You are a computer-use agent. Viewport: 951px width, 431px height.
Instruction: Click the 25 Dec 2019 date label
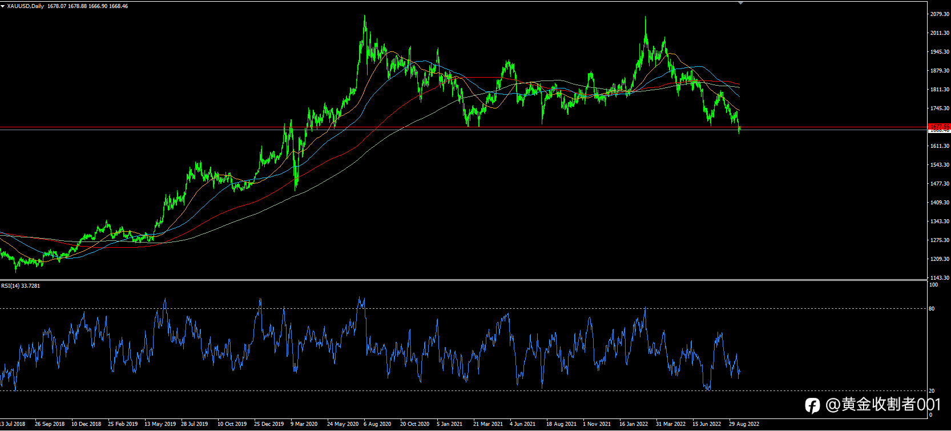tap(269, 424)
